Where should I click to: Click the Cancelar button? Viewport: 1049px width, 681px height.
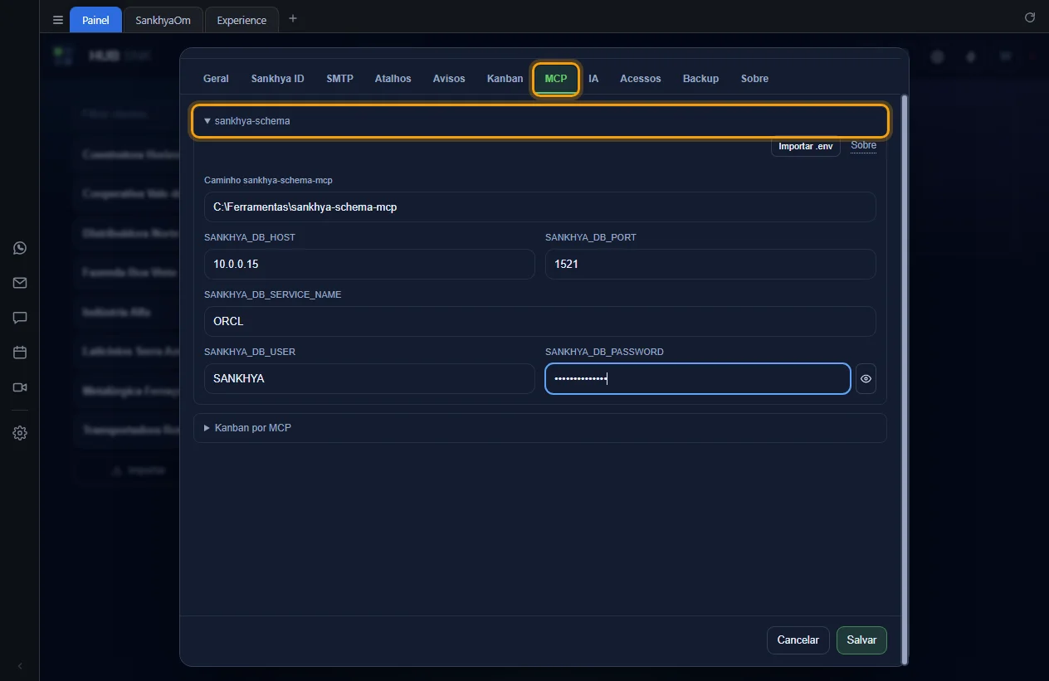(x=798, y=640)
